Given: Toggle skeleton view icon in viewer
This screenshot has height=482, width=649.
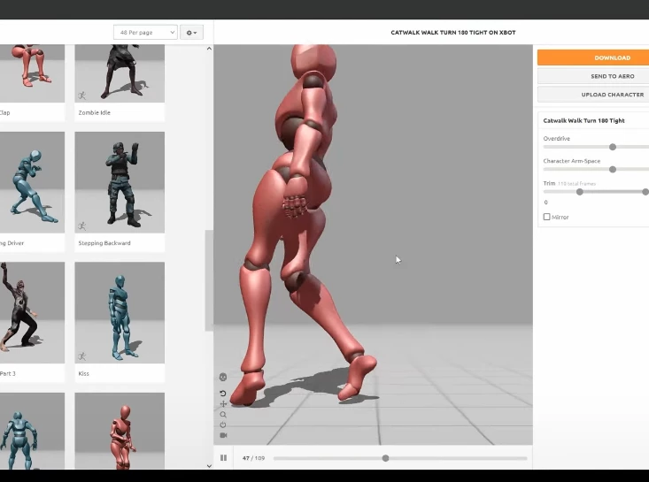Looking at the screenshot, I should coord(223,377).
